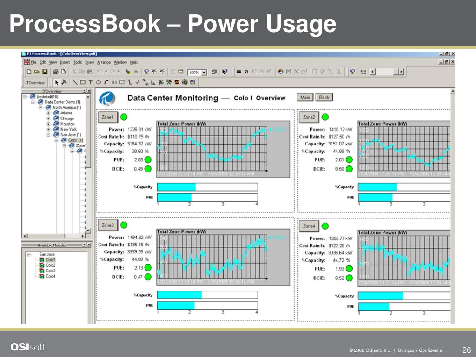Click the cascade windows icon
476x357 pixels.
(214, 72)
